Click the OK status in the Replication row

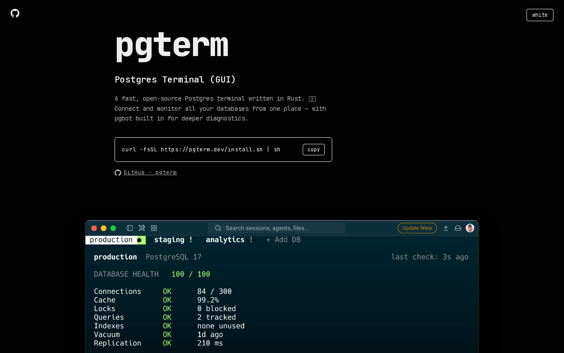tap(167, 343)
